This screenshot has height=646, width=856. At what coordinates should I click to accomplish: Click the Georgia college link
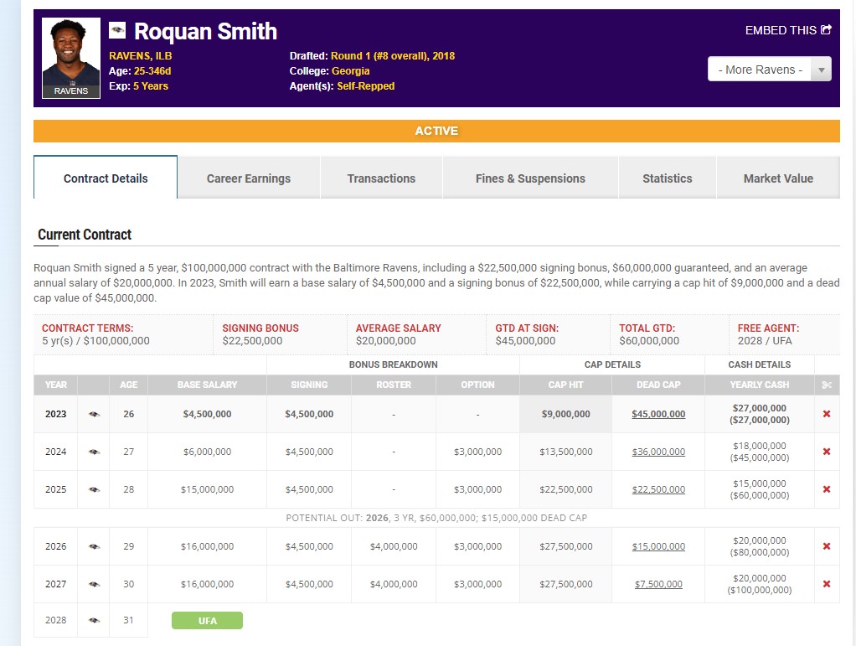[x=350, y=71]
